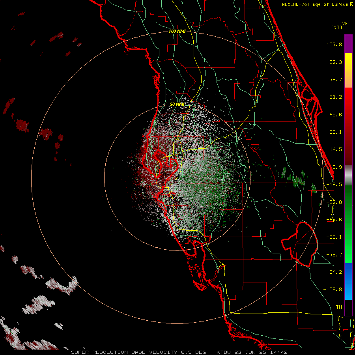Click the KTBW radar site identifier

pos(224,352)
